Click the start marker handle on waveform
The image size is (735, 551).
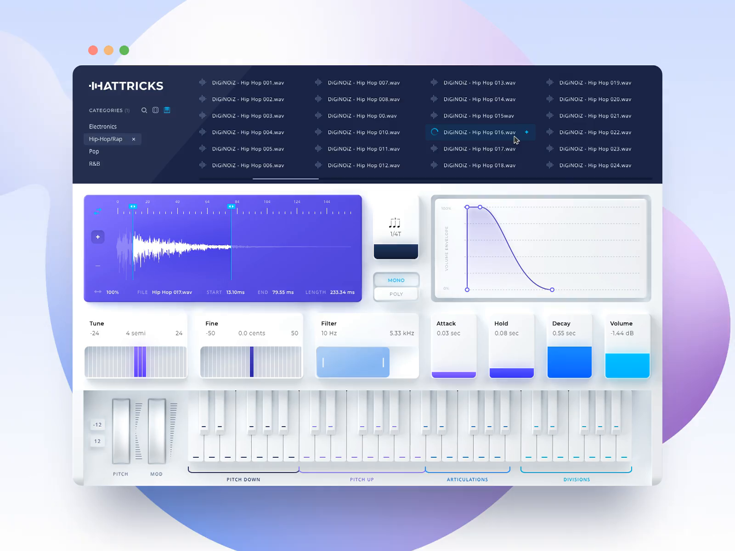point(133,207)
